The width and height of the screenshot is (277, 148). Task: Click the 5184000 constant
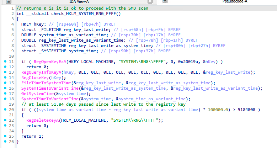(x=246, y=110)
